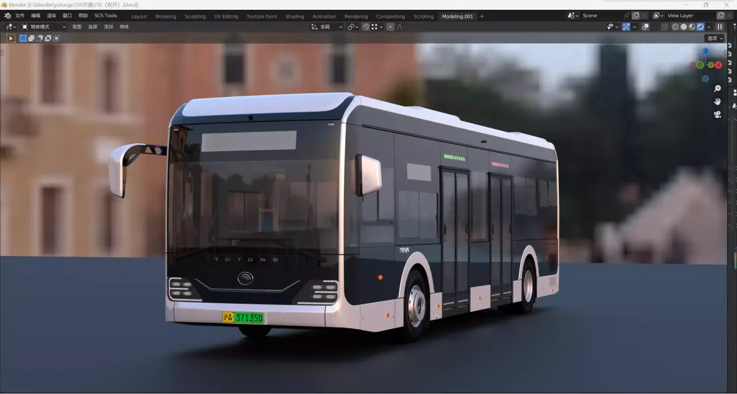
Task: Select the Modeling.001 workspace tab
Action: (458, 17)
